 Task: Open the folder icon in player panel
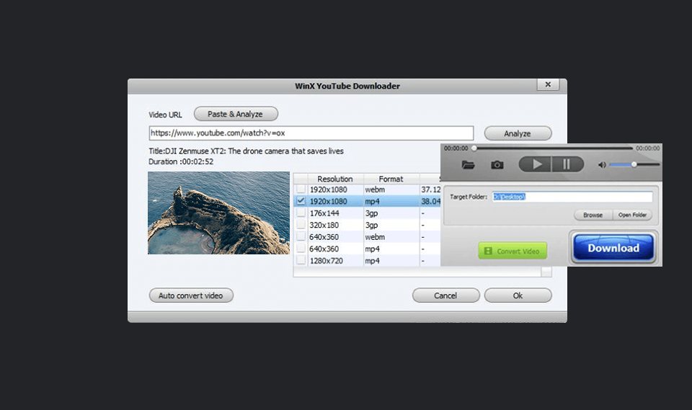(469, 165)
